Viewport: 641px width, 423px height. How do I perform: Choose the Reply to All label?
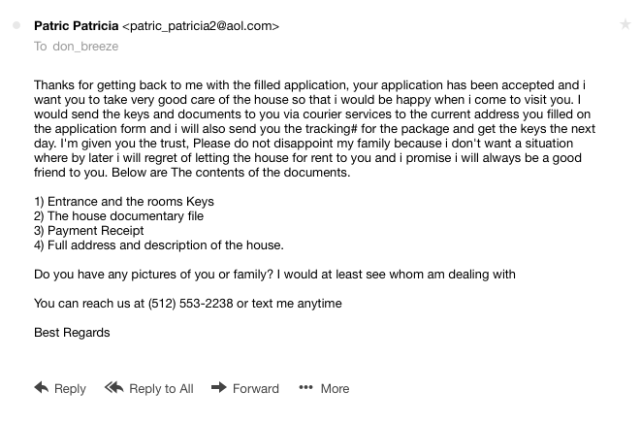pyautogui.click(x=161, y=389)
